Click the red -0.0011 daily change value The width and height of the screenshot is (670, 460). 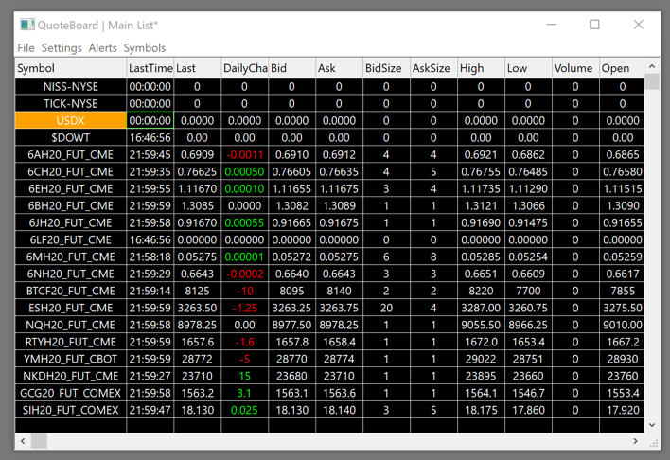tap(245, 155)
